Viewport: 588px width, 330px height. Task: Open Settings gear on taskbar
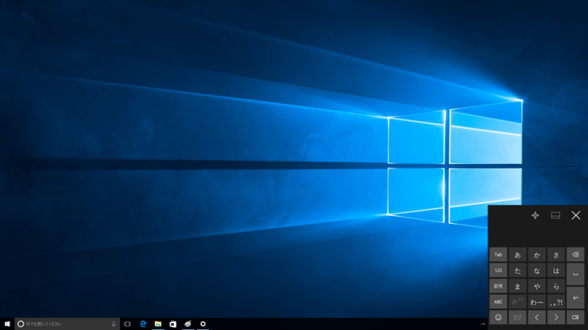(203, 324)
